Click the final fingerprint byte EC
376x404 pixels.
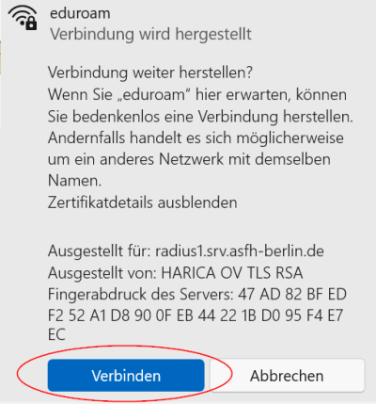[56, 334]
